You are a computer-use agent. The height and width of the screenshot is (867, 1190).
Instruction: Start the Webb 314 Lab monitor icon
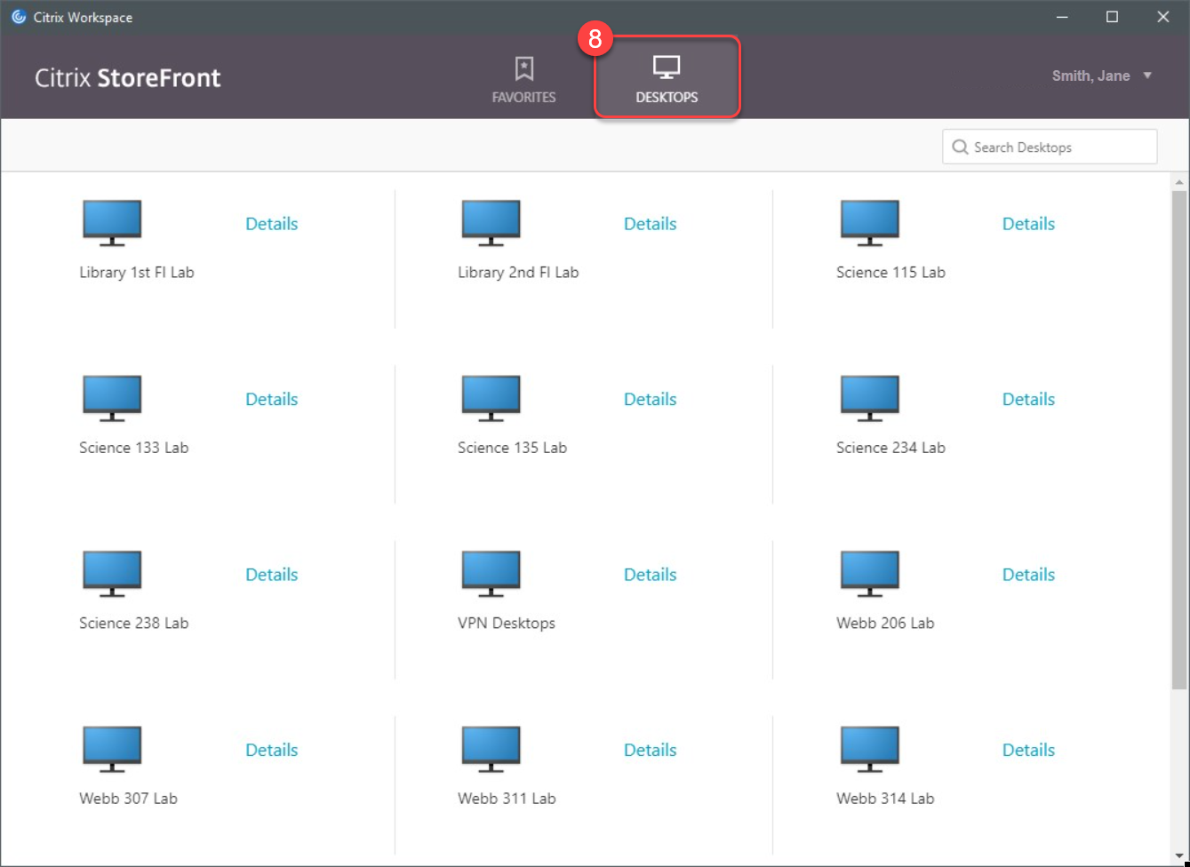869,749
